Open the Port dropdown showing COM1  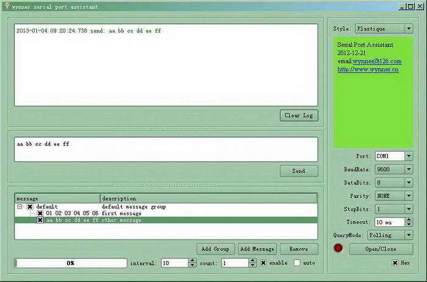click(394, 156)
